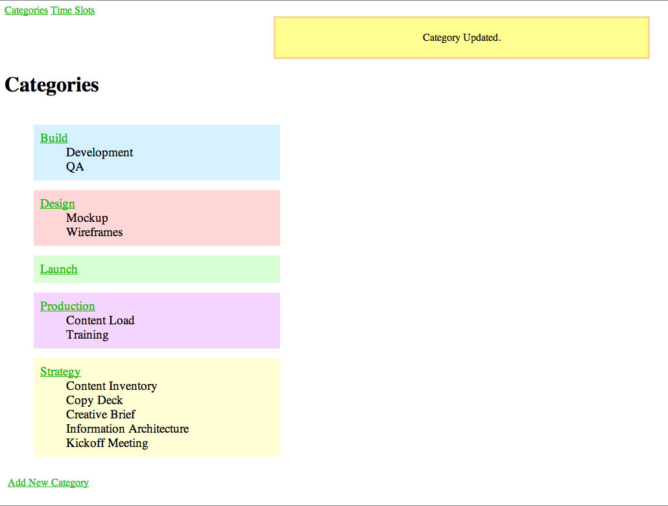The width and height of the screenshot is (668, 506).
Task: Select the Copy Deck item
Action: pyautogui.click(x=95, y=400)
